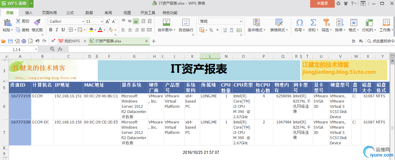The width and height of the screenshot is (395, 160).
Task: Switch to the 插入 (Insert) ribbon tab
Action: pos(29,13)
